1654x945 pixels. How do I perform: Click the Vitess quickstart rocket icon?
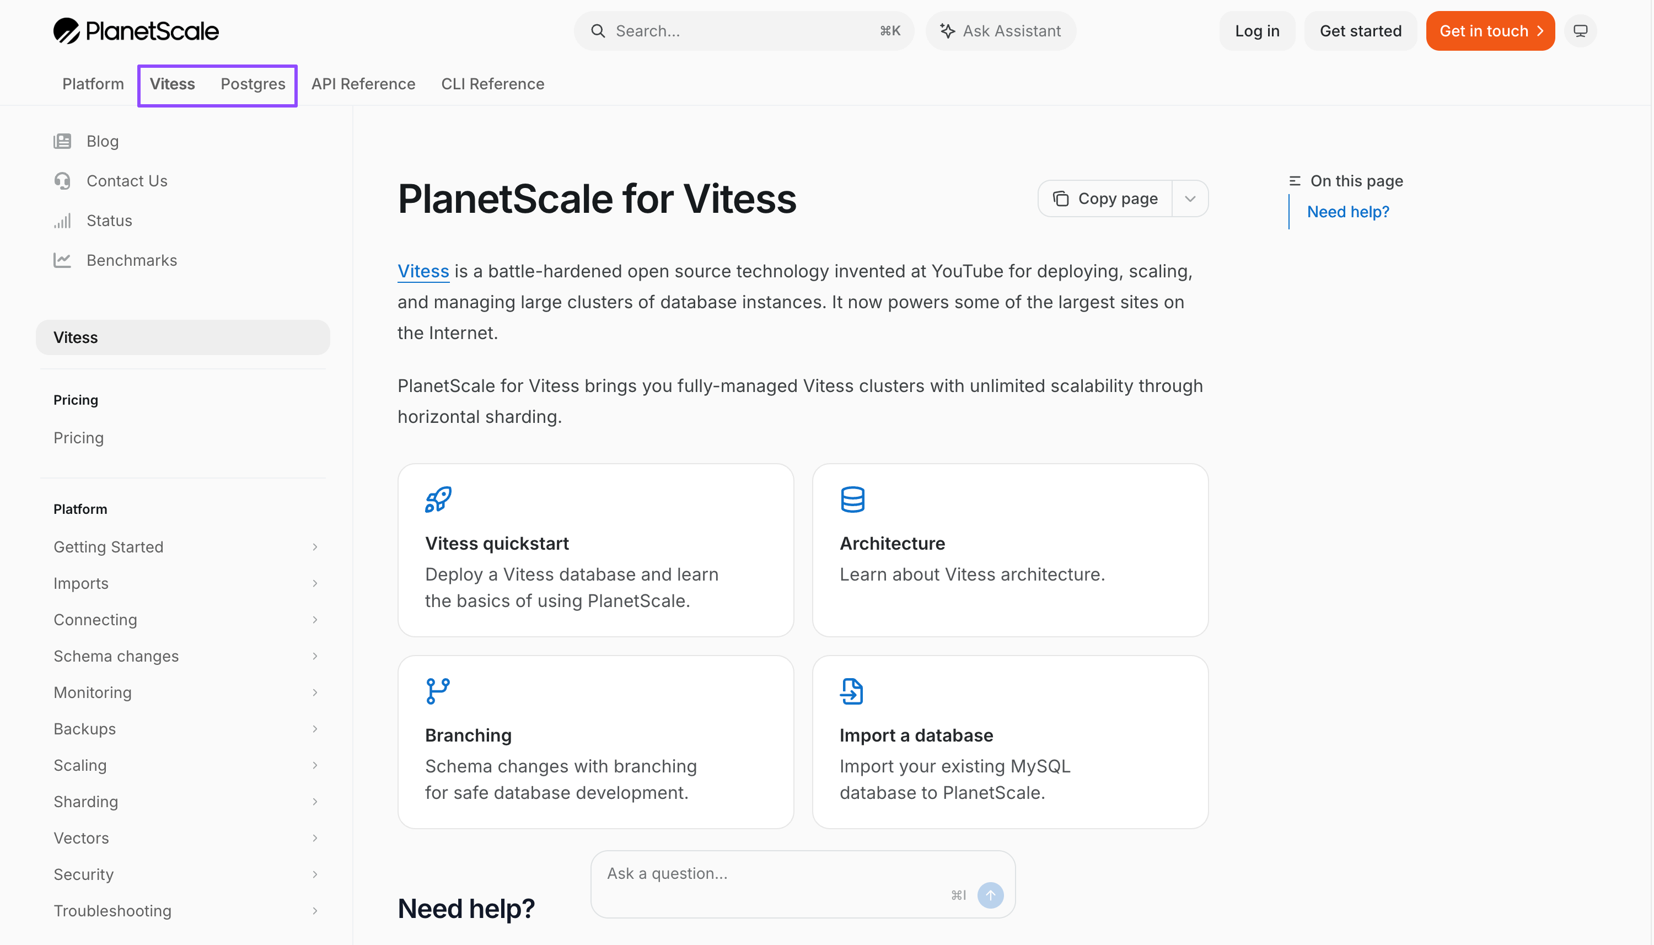click(x=438, y=499)
